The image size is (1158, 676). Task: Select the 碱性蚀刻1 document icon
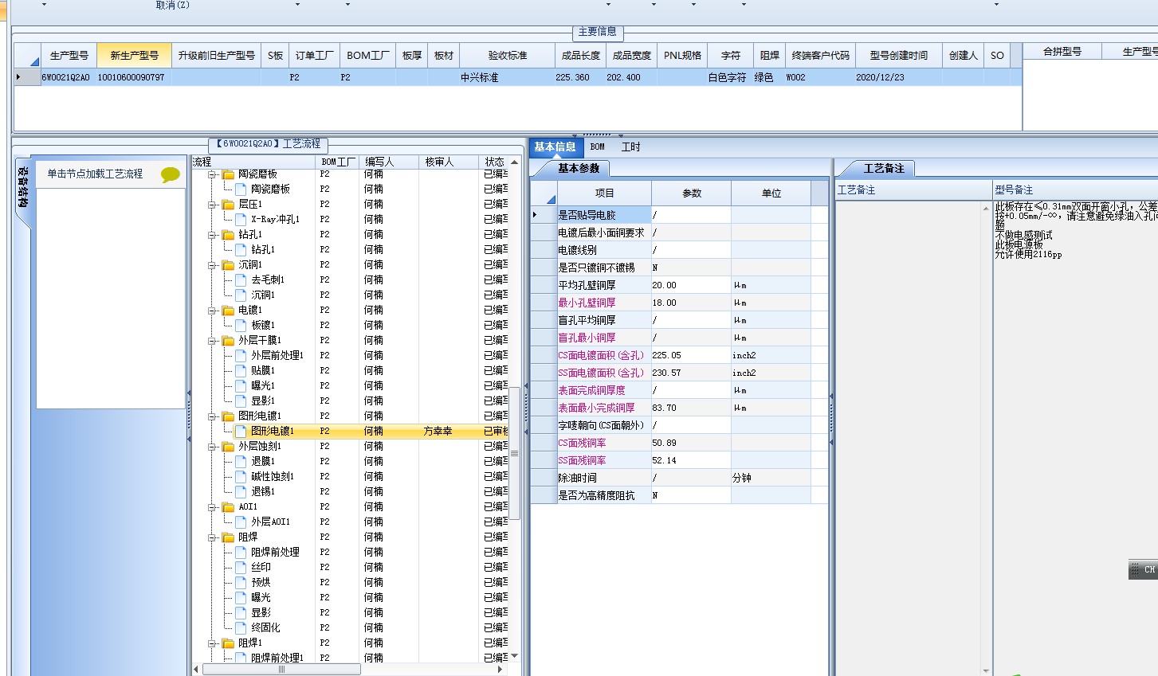click(241, 476)
